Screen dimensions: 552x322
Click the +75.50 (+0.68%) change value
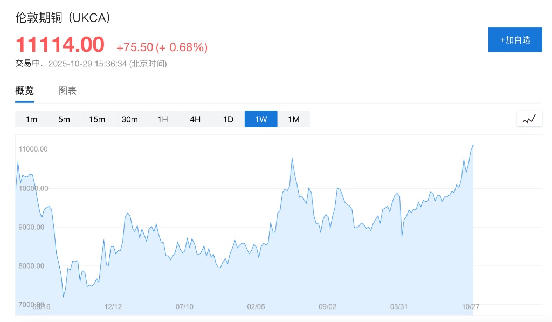click(162, 47)
